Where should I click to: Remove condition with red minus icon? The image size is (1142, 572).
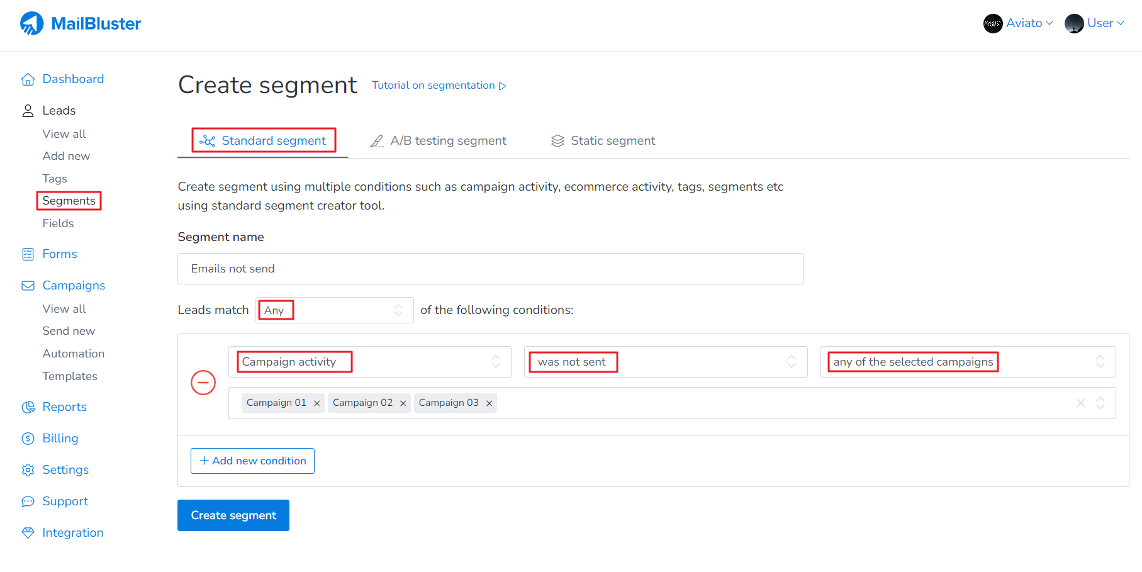tap(203, 383)
